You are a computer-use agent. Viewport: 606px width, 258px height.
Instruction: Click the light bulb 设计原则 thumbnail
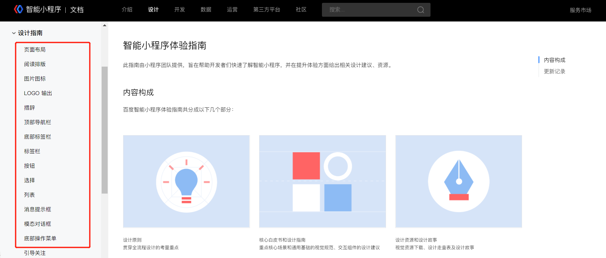pyautogui.click(x=186, y=182)
